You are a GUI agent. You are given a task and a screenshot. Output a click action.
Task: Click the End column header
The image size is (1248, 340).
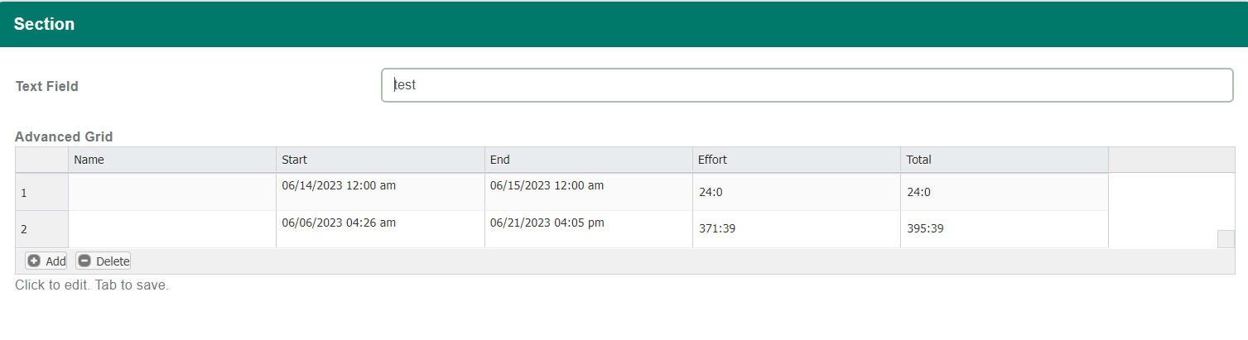589,160
